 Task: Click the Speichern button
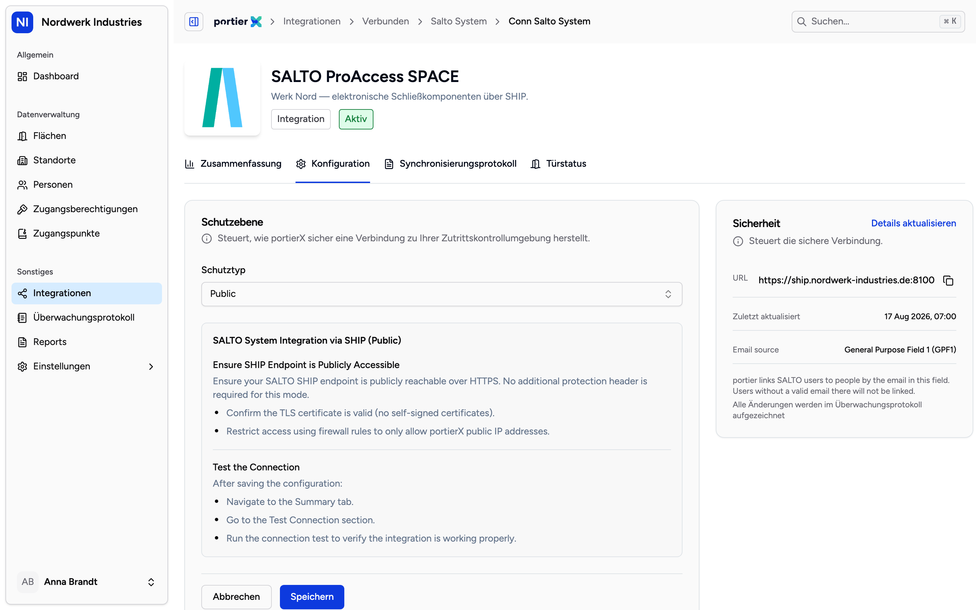[312, 597]
